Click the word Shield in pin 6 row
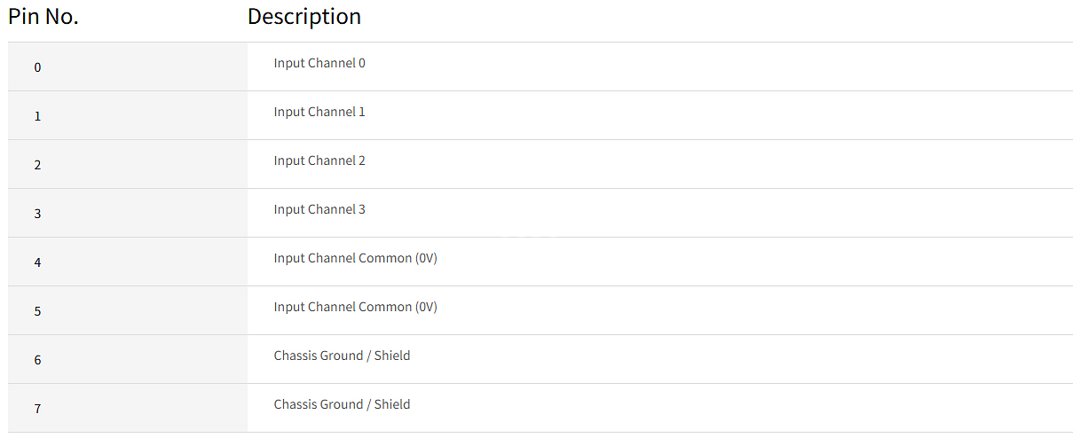This screenshot has width=1080, height=438. 392,356
